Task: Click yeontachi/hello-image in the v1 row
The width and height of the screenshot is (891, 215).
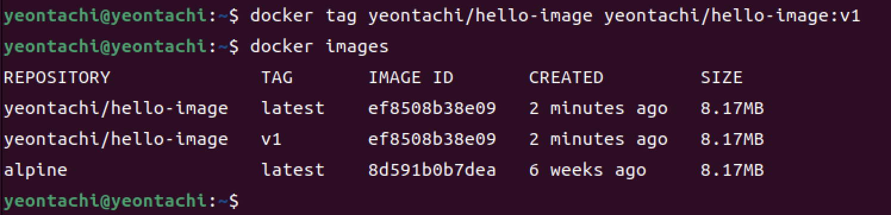Action: point(116,140)
